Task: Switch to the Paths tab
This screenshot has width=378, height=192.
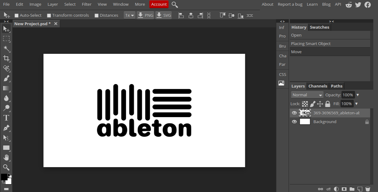Action: [336, 86]
